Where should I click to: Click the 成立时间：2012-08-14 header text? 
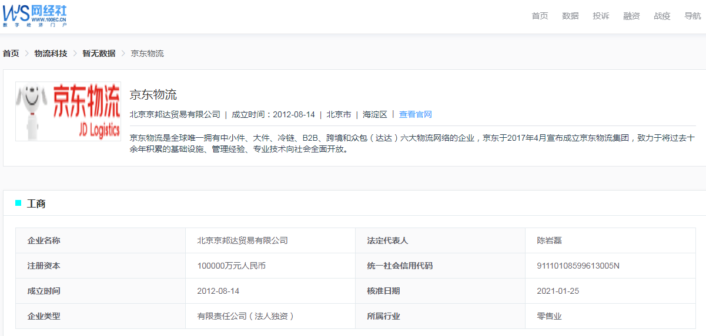(x=273, y=114)
